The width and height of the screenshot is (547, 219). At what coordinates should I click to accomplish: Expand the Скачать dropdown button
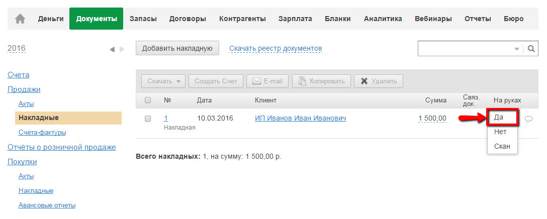point(163,81)
